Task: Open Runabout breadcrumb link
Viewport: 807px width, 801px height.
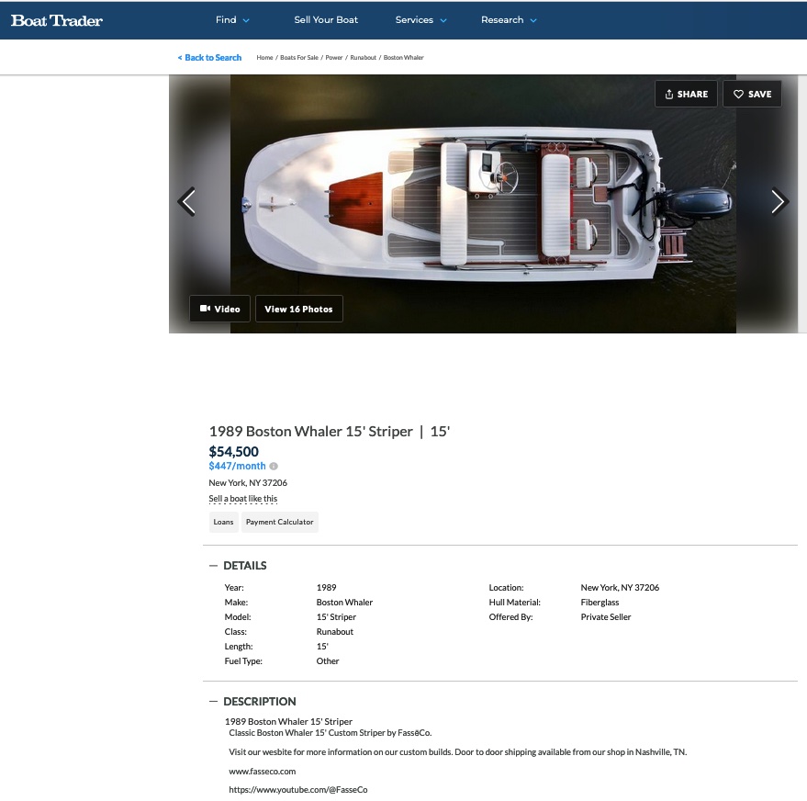Action: [363, 58]
